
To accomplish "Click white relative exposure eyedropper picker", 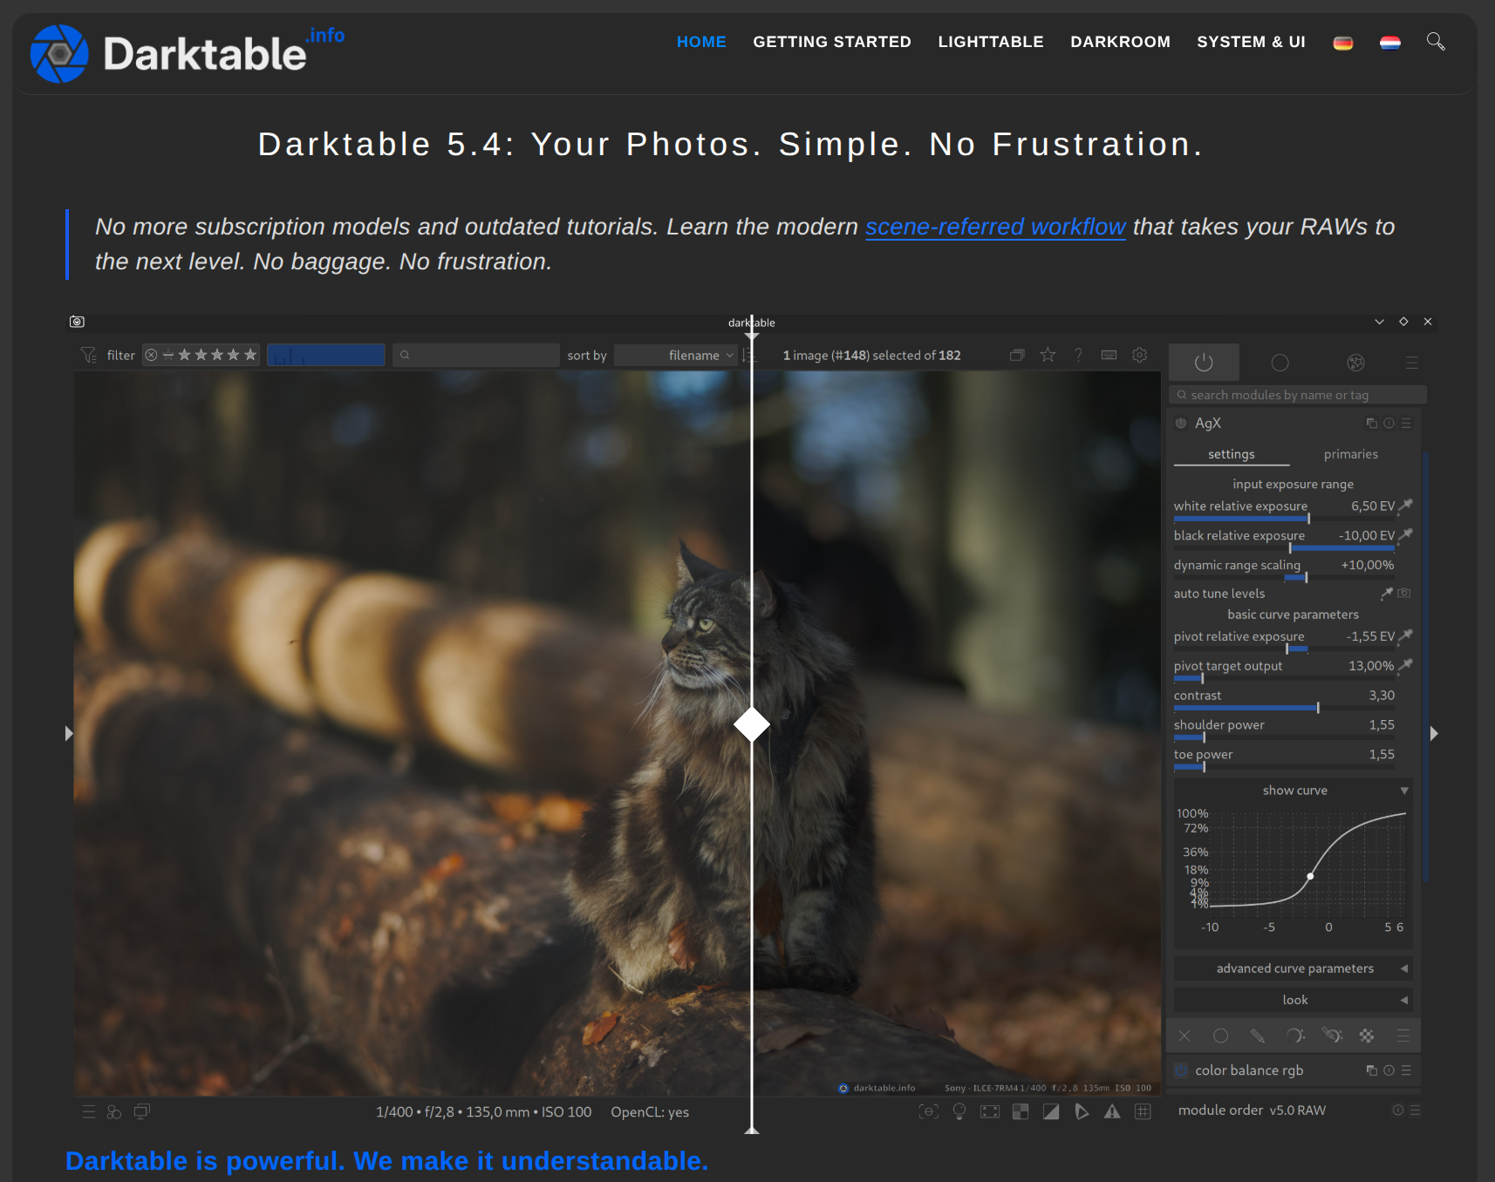I will pos(1405,506).
